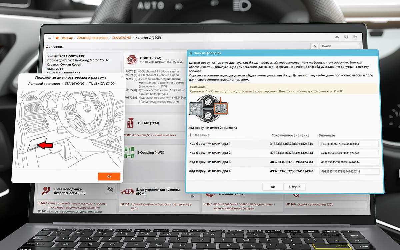Click the home icon in breadcrumb

click(x=57, y=38)
